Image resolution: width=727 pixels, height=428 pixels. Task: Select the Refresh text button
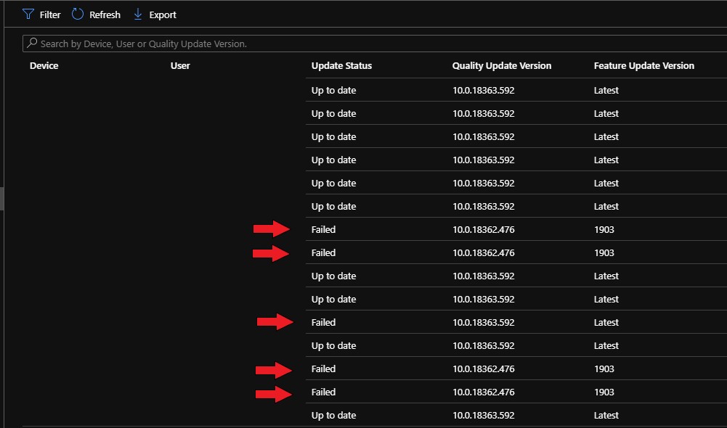(105, 15)
